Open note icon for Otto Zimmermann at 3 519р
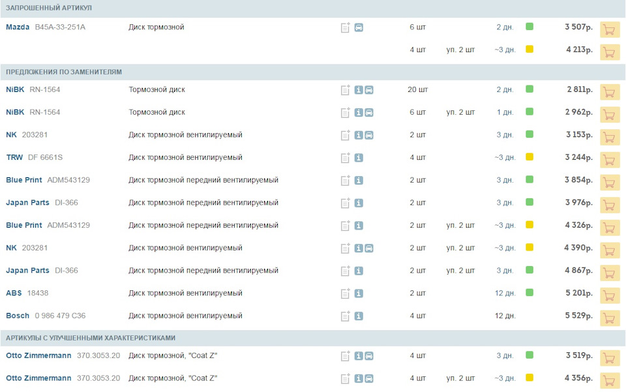Image resolution: width=626 pixels, height=392 pixels. pyautogui.click(x=346, y=355)
